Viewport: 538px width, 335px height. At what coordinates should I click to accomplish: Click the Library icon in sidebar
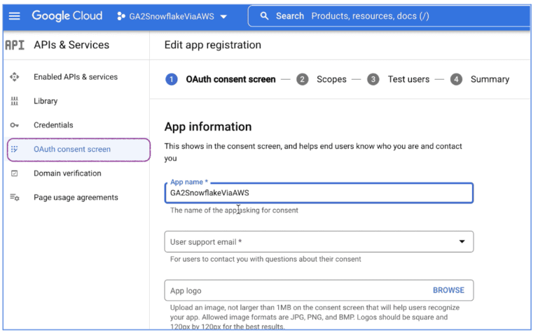click(x=15, y=101)
